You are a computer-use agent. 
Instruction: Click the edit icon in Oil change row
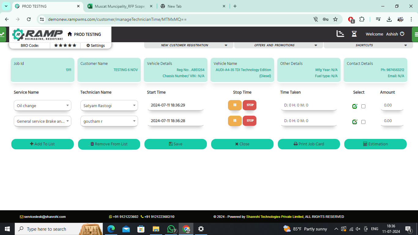tap(355, 106)
